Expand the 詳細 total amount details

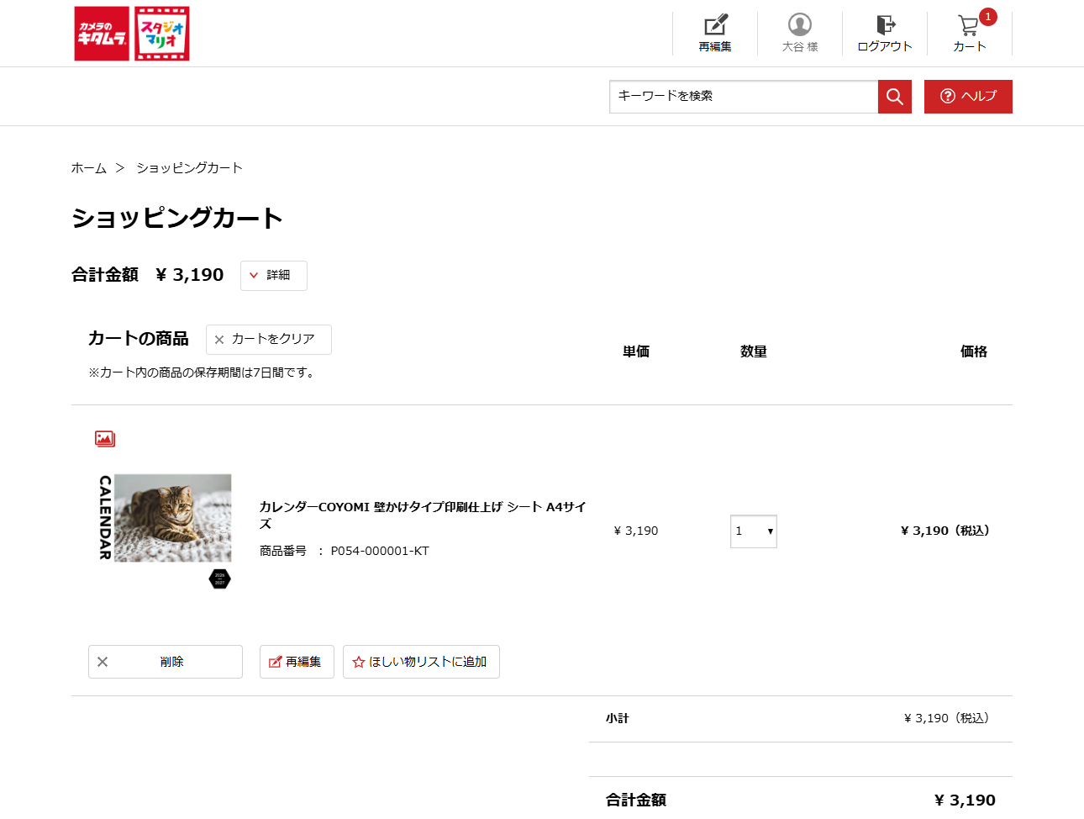pyautogui.click(x=273, y=275)
